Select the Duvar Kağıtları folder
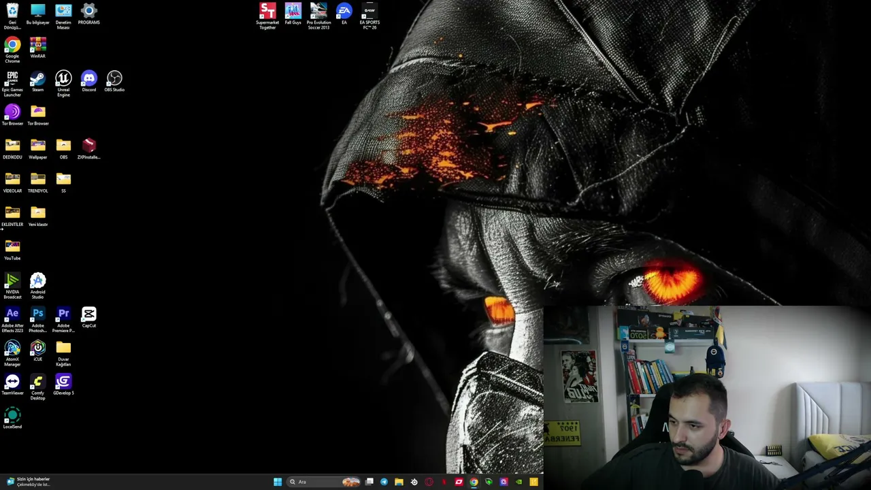This screenshot has height=490, width=871. [63, 353]
